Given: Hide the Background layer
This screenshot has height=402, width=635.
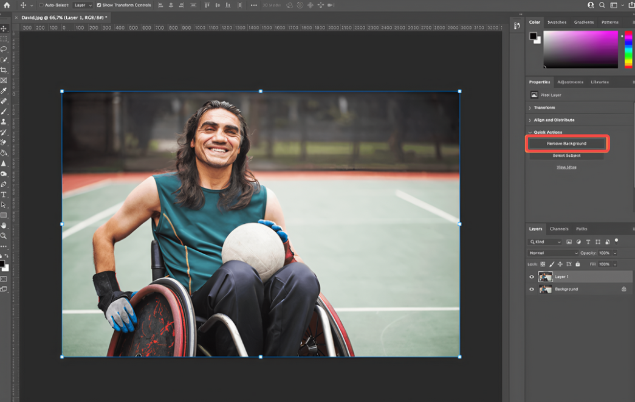Looking at the screenshot, I should (532, 289).
